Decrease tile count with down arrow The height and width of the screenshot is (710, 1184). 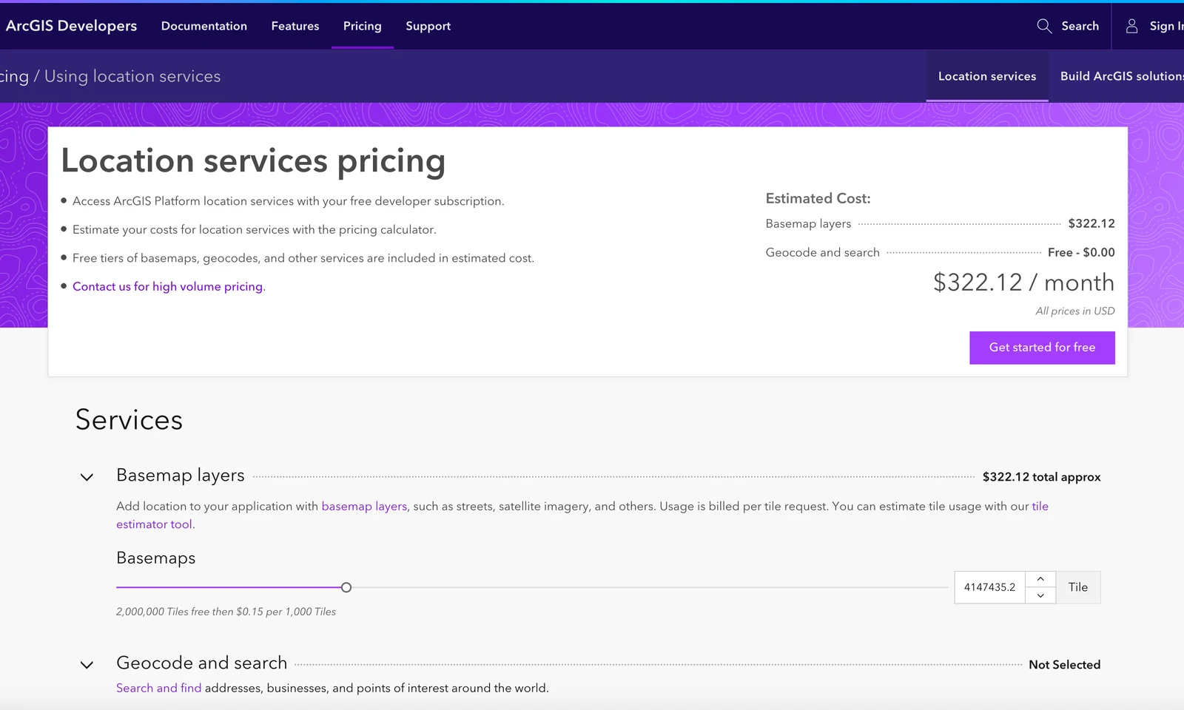coord(1040,595)
